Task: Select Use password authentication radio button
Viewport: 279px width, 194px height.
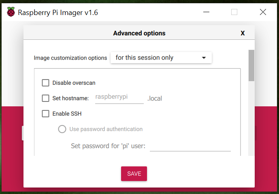Action: pos(62,129)
